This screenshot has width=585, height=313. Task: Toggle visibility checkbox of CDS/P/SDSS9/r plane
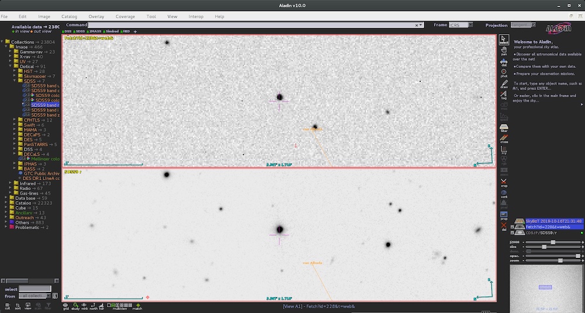(x=512, y=233)
